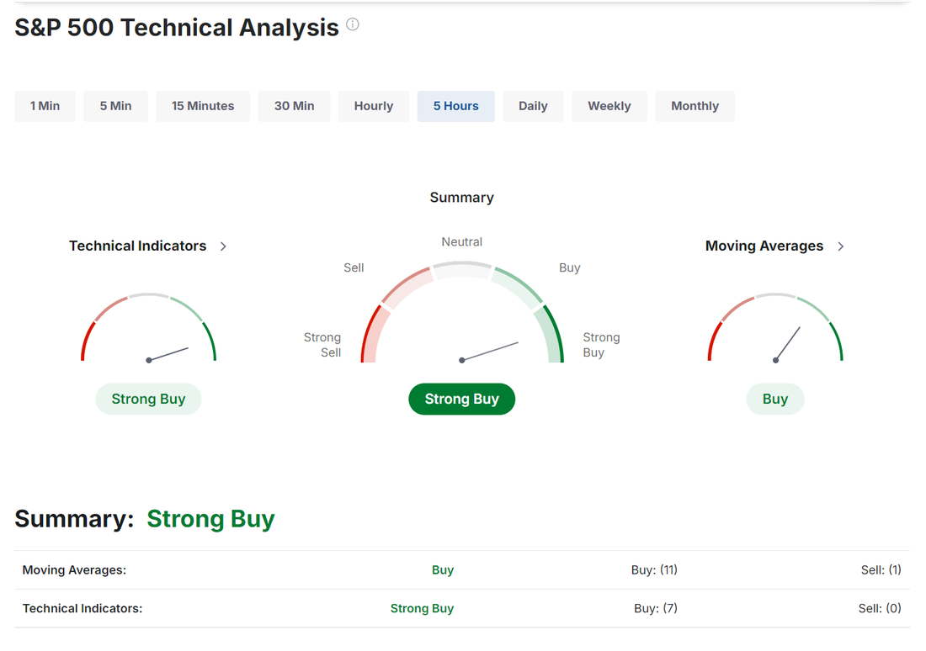Click the light green Buy badge
The image size is (926, 651).
774,400
